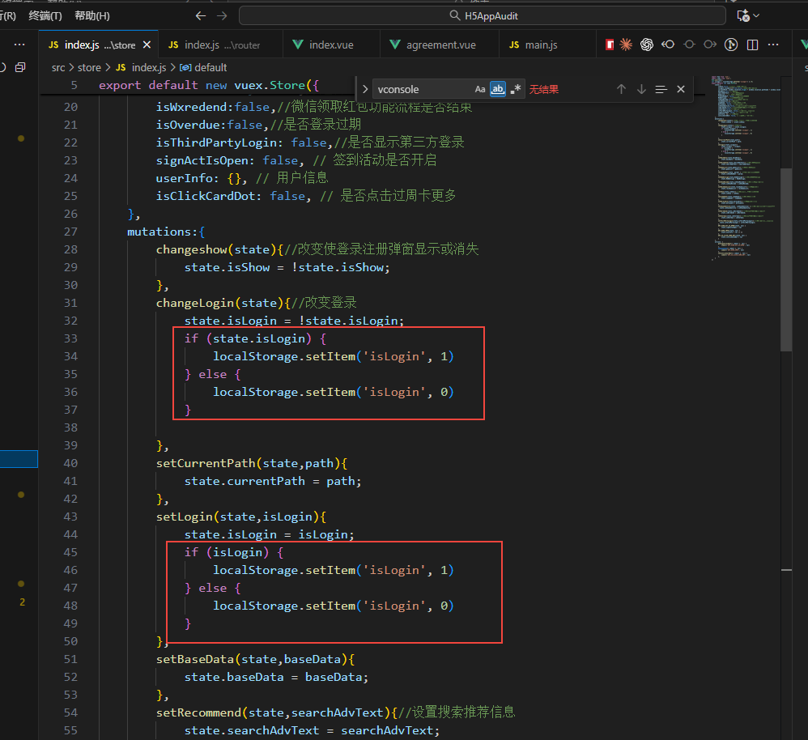808x740 pixels.
Task: Collapse all with sidebar stacked-squares icon
Action: [20, 67]
